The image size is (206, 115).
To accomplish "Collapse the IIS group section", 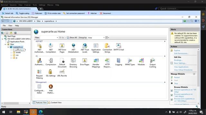I will (164, 56).
